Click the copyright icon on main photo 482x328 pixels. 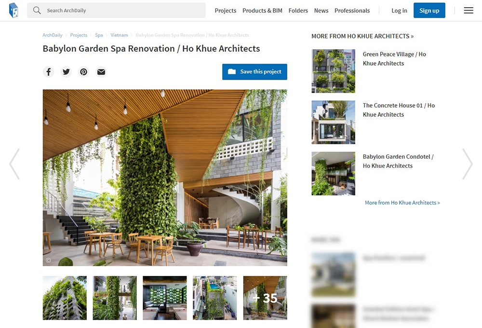point(48,260)
